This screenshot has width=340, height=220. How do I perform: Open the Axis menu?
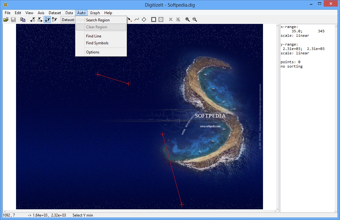tap(41, 13)
